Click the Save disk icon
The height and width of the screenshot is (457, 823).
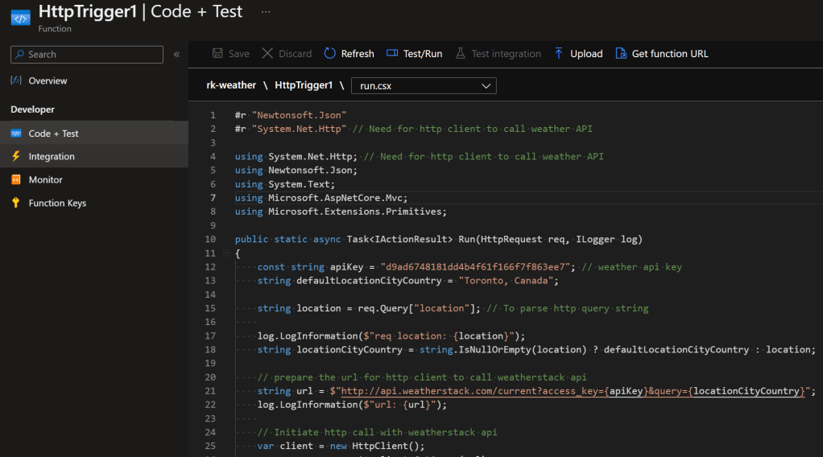(x=217, y=54)
